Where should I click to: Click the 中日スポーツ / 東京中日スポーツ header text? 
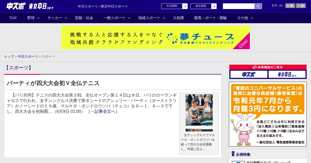click(x=103, y=6)
